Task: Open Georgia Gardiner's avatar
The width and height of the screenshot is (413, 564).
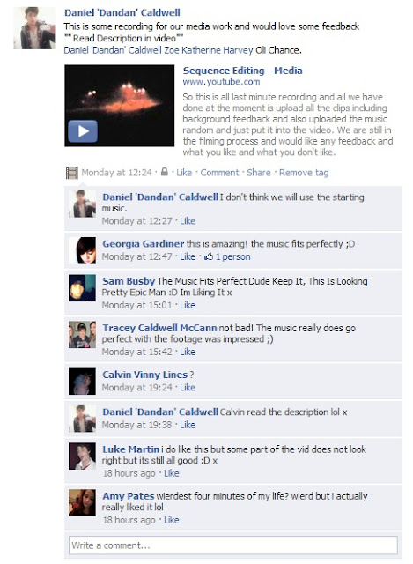Action: [82, 250]
